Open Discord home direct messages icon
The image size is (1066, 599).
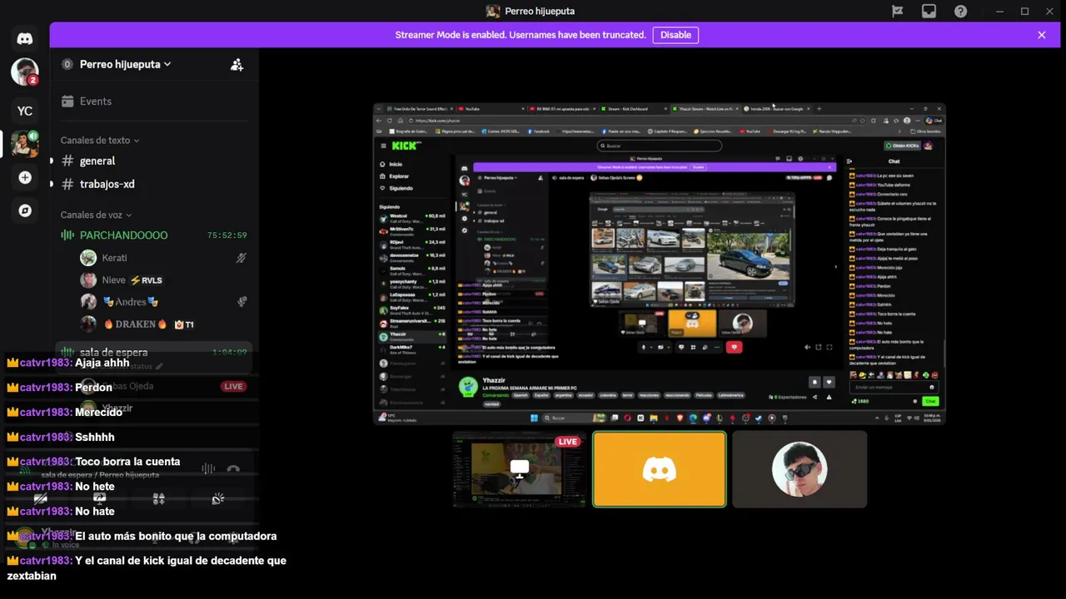pos(25,38)
